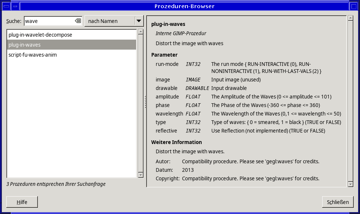360x214 pixels.
Task: Click the 'Parameter' section heading
Action: coord(164,55)
